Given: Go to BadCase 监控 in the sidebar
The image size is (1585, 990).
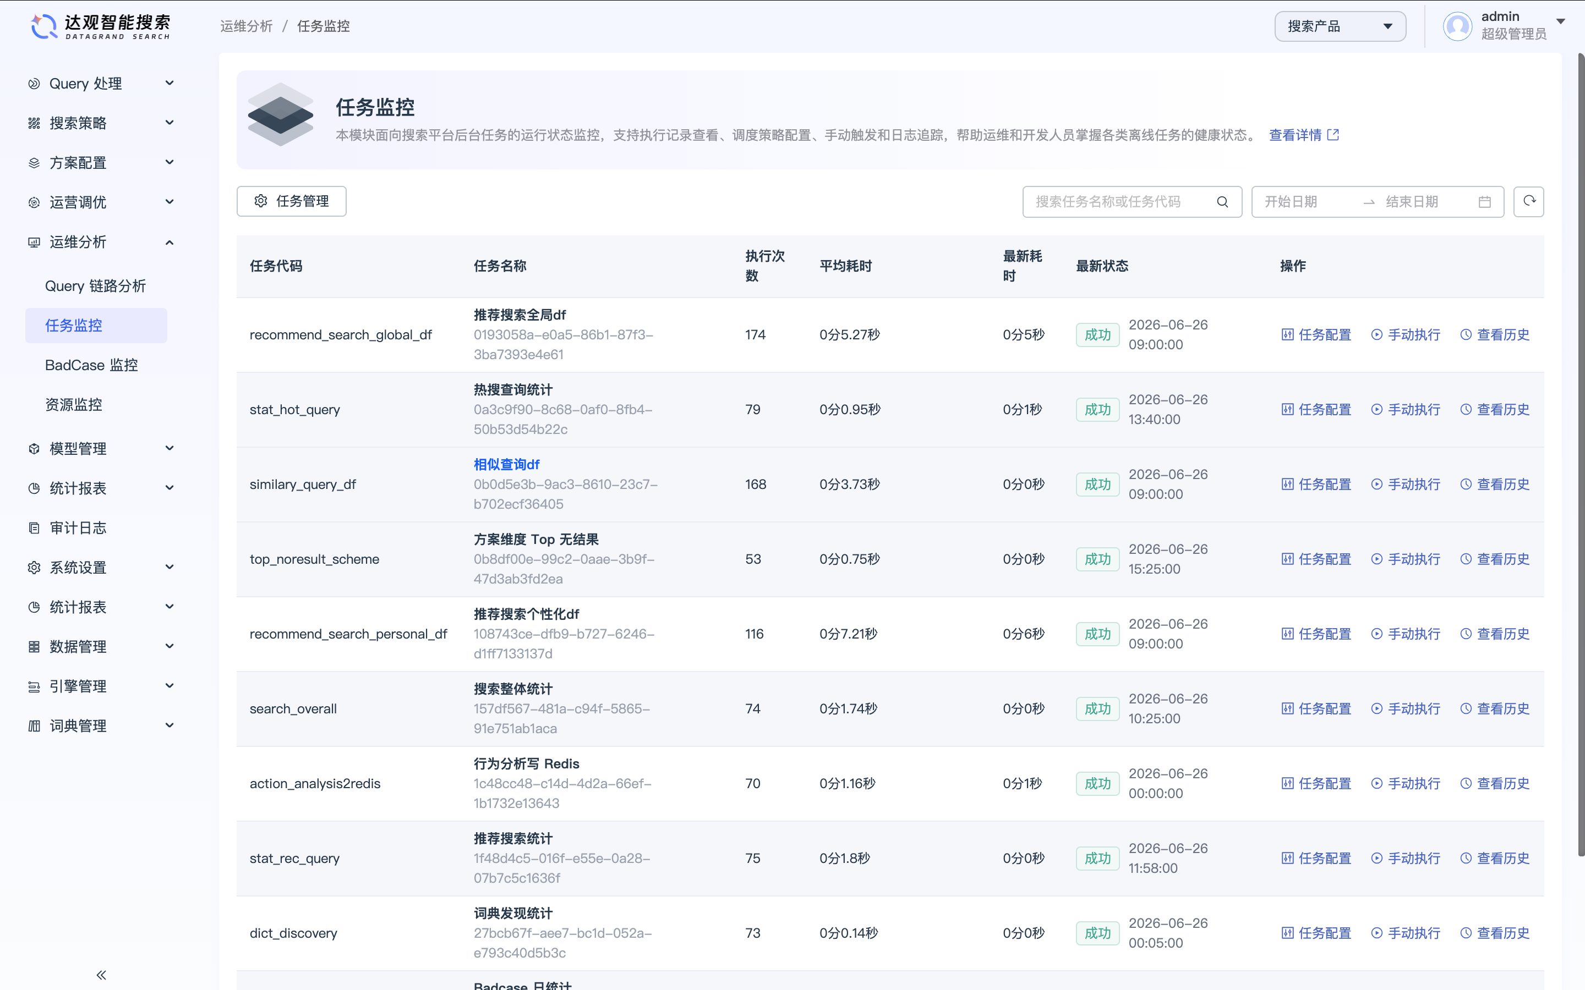Looking at the screenshot, I should (x=92, y=365).
